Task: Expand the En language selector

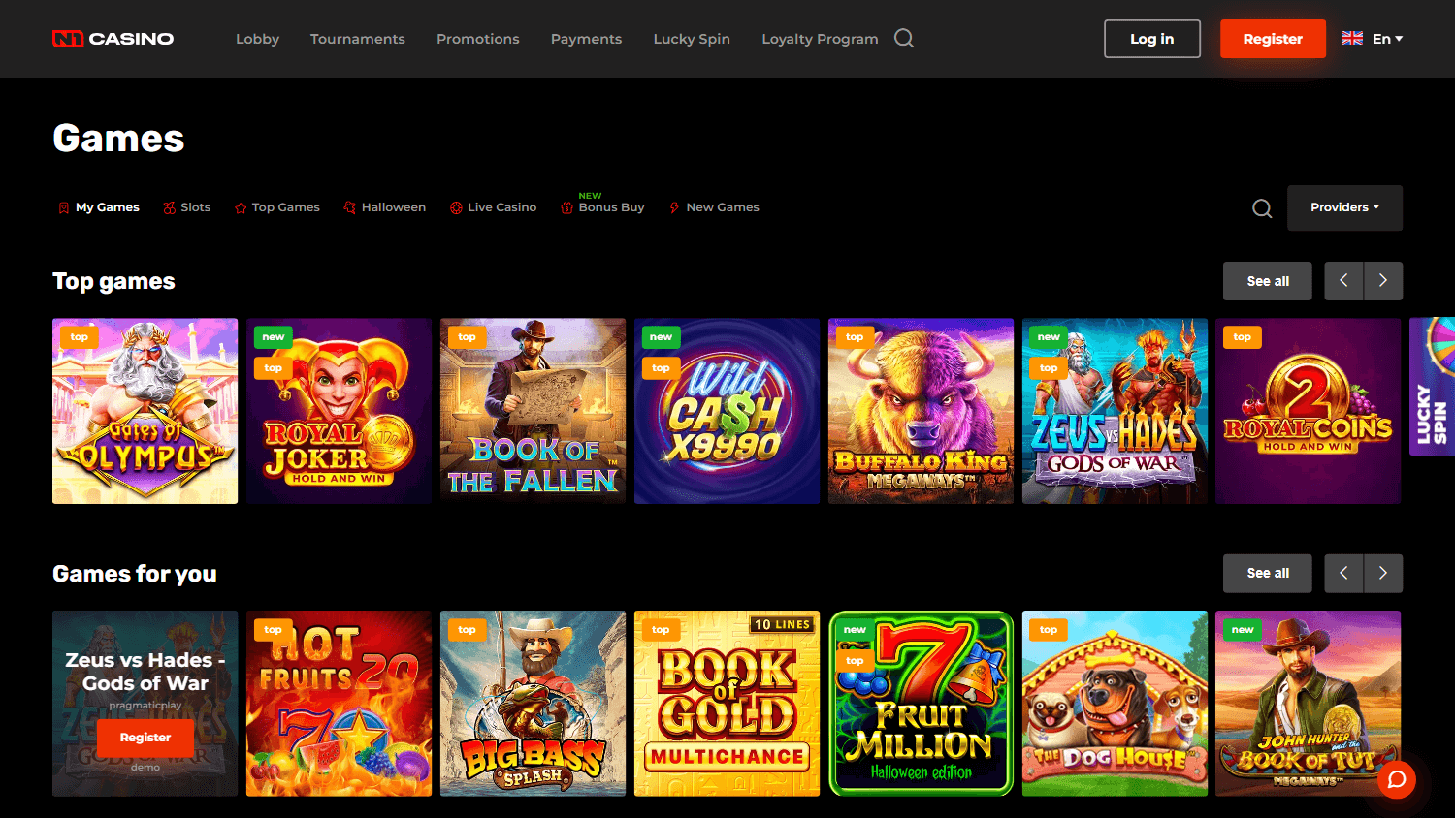Action: pos(1372,38)
